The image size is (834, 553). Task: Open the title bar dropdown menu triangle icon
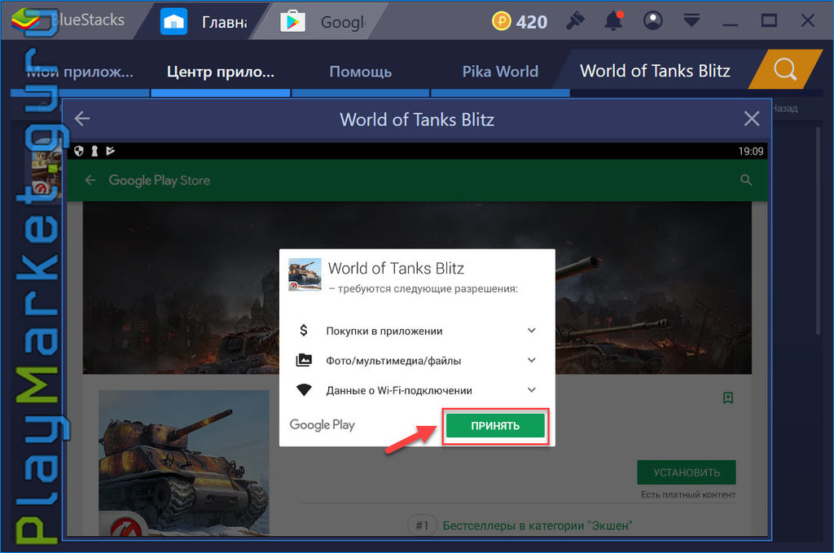pyautogui.click(x=691, y=20)
